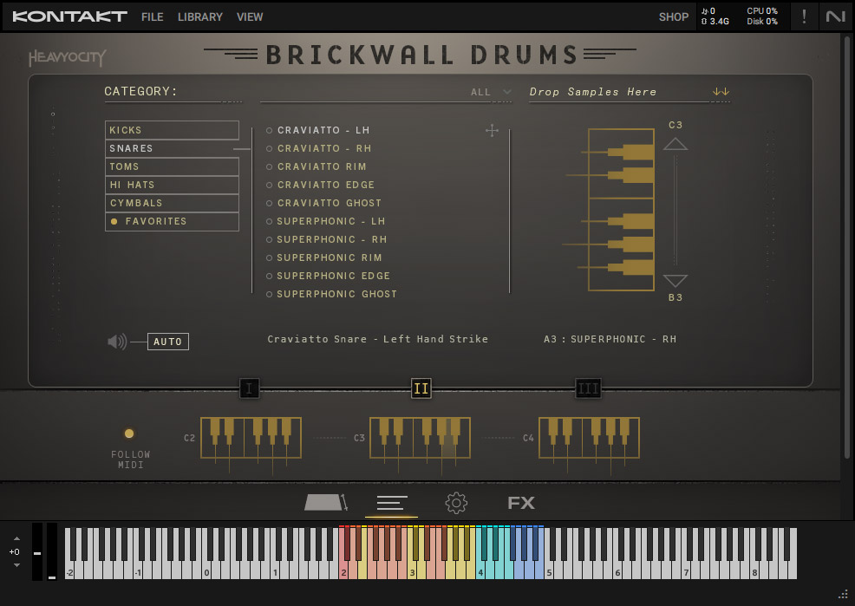Select the CYMBALS category
Image resolution: width=855 pixels, height=606 pixels.
pos(172,203)
